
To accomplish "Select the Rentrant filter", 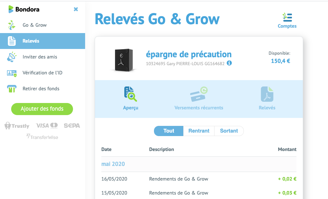I will pyautogui.click(x=199, y=131).
